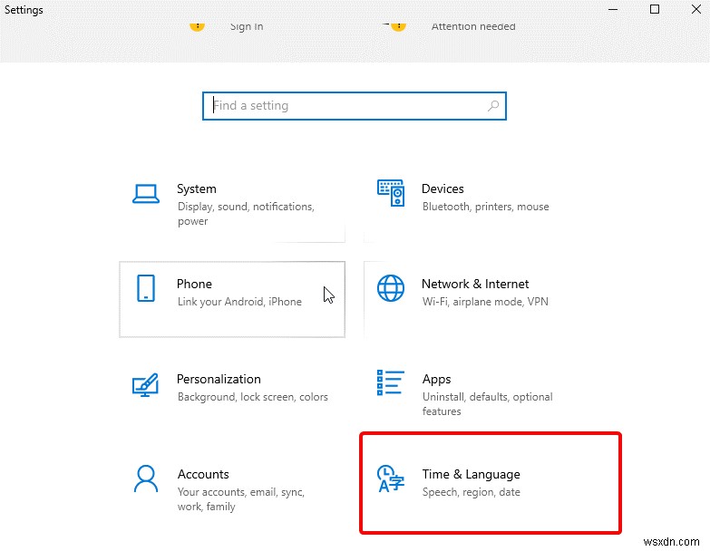The image size is (710, 551).
Task: Open the Personalization paintbrush icon
Action: click(145, 385)
